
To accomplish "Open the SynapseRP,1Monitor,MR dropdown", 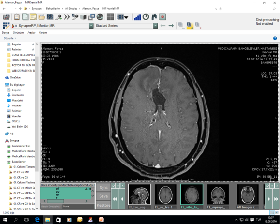I will pyautogui.click(x=91, y=26).
